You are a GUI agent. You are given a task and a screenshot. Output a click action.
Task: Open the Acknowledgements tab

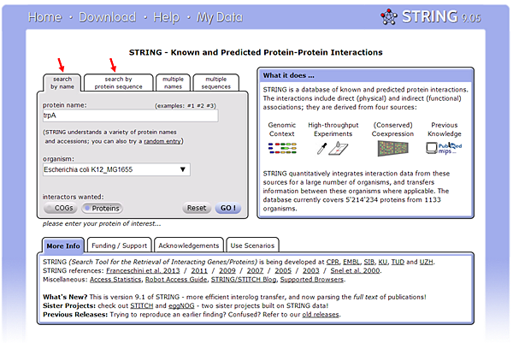(188, 245)
